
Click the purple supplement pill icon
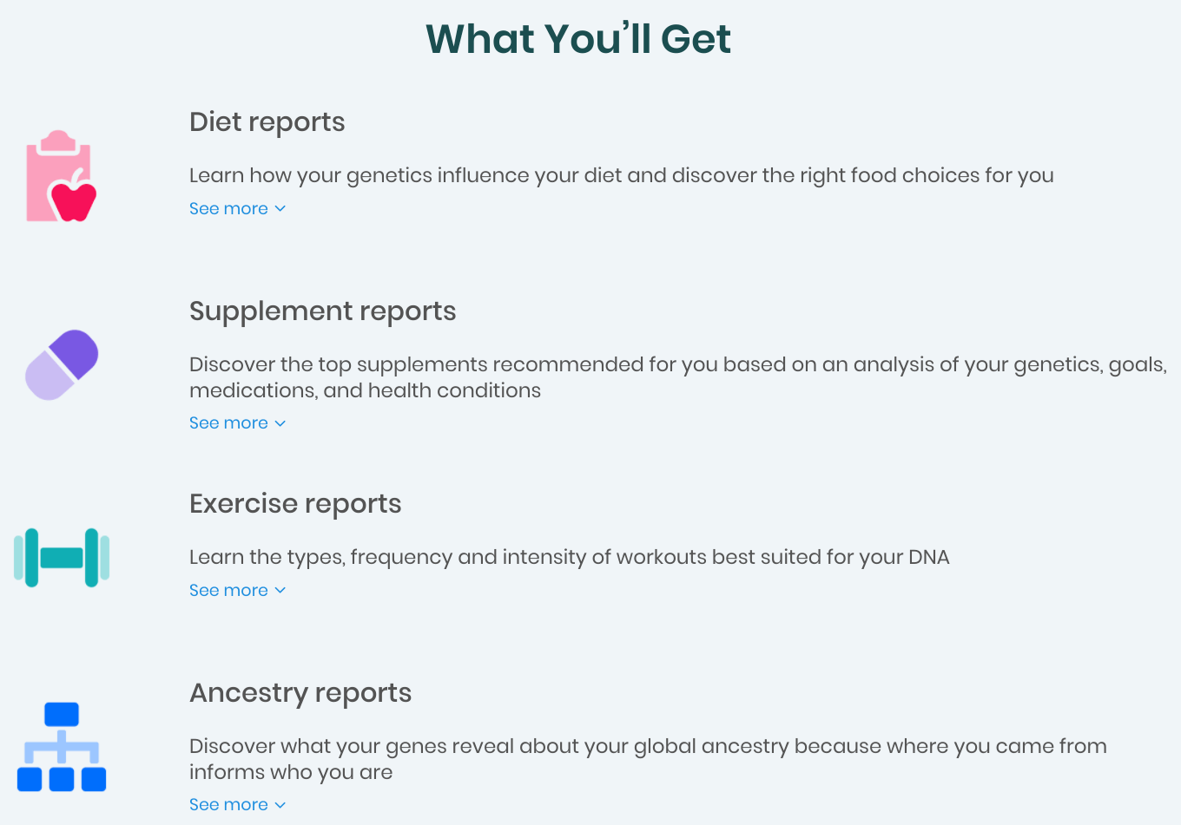tap(62, 365)
